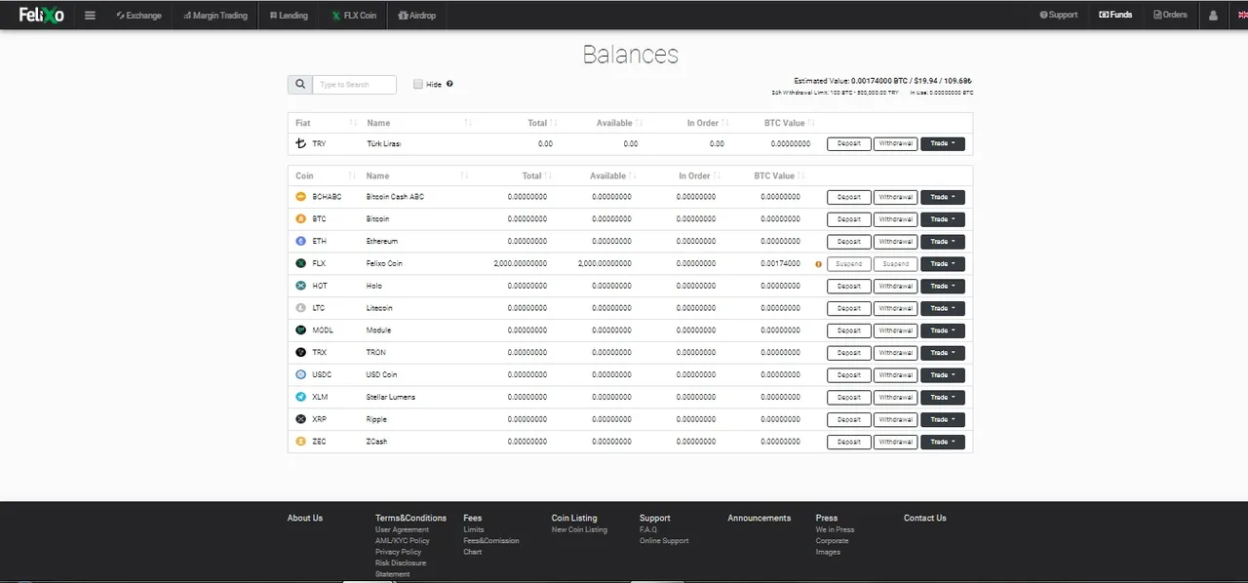Click the TRX coin icon
This screenshot has width=1248, height=583.
point(300,353)
